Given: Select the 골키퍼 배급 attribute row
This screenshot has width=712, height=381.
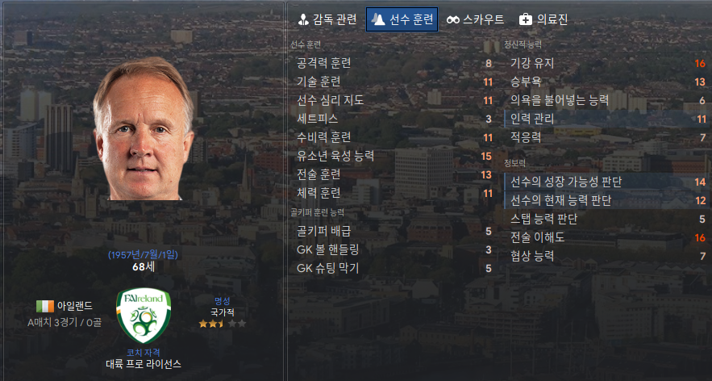Looking at the screenshot, I should pyautogui.click(x=393, y=232).
